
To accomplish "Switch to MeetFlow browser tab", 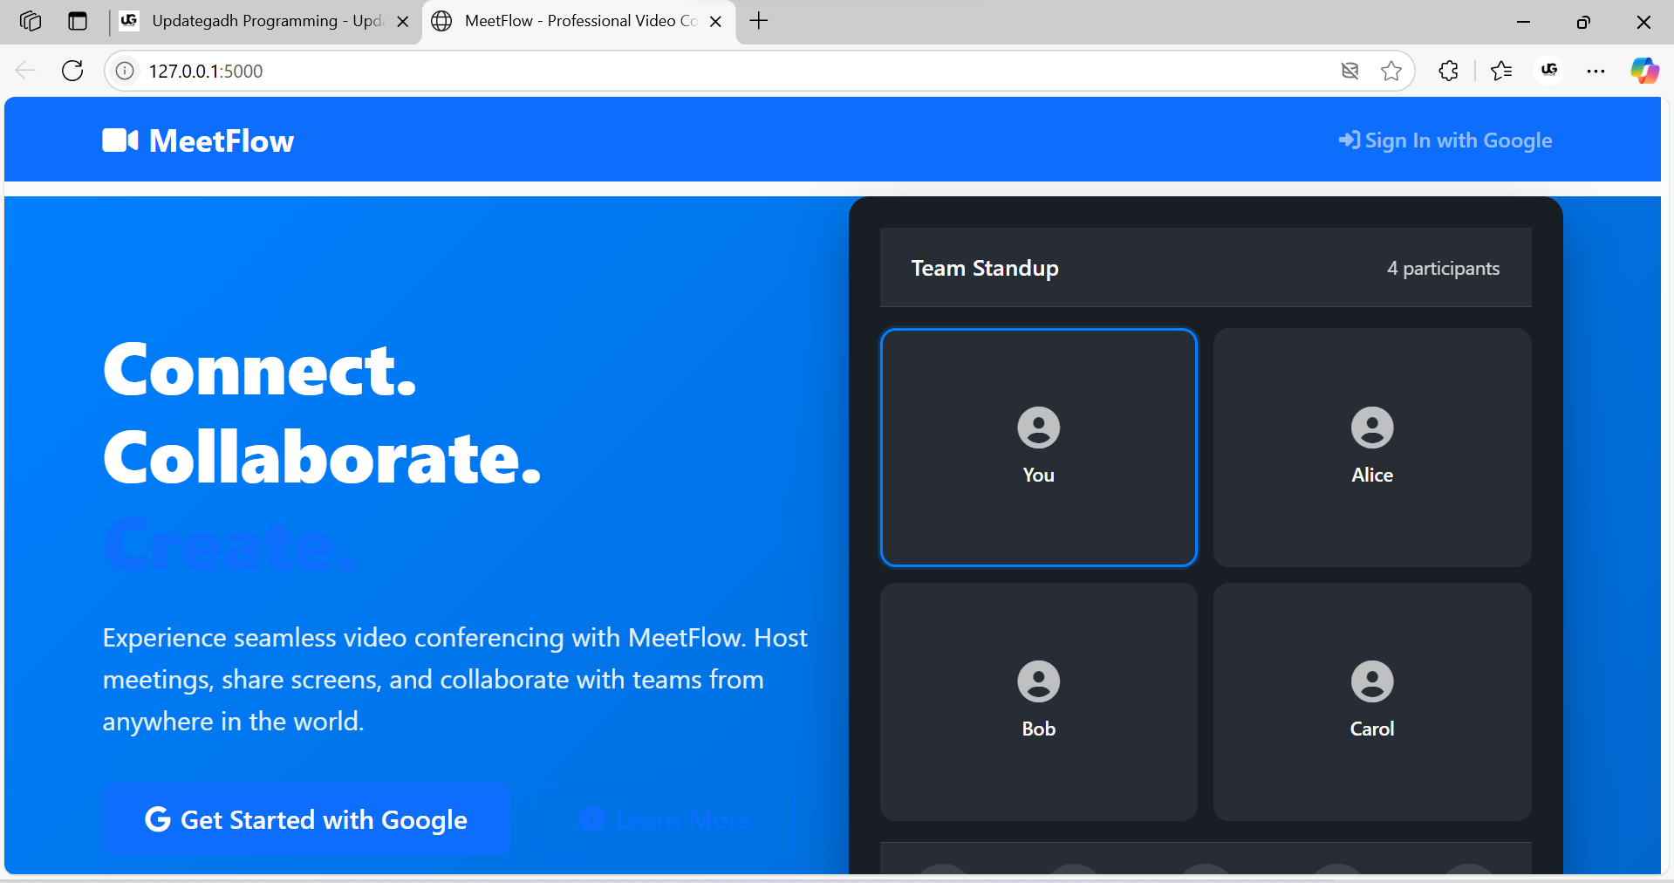I will point(578,21).
